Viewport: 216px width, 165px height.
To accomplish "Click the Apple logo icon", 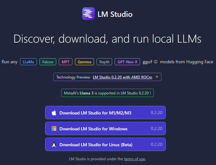I will [54, 113].
